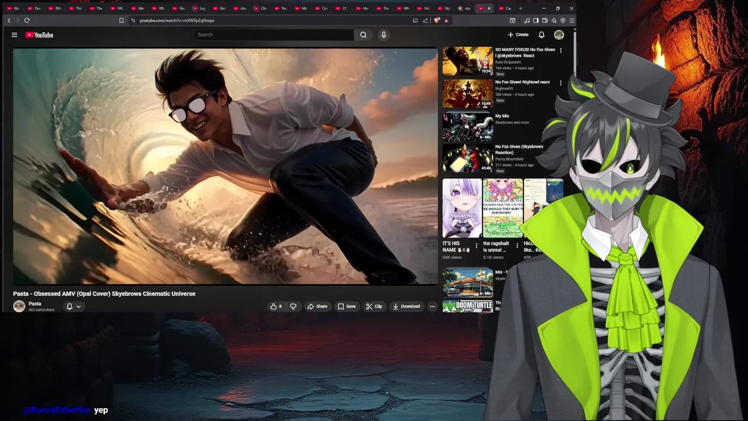The image size is (748, 421).
Task: Open the browser main hamburger menu
Action: click(572, 20)
